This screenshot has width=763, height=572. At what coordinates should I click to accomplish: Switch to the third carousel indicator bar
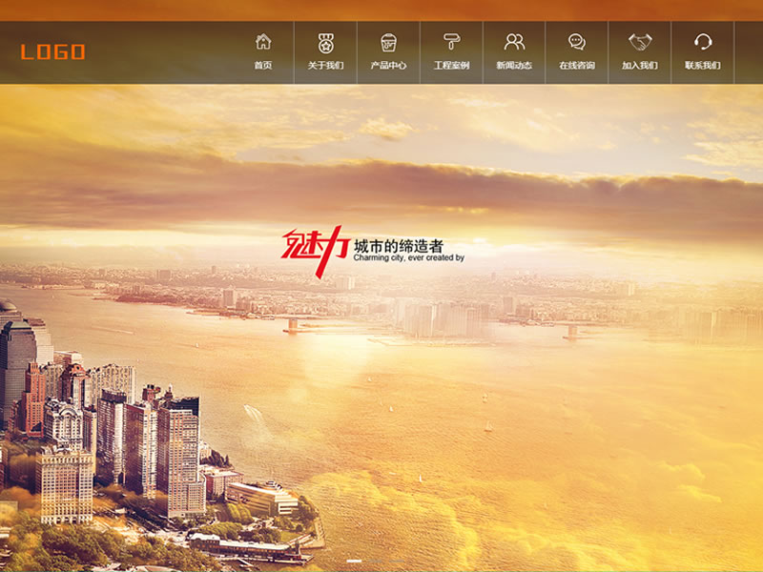pyautogui.click(x=397, y=561)
